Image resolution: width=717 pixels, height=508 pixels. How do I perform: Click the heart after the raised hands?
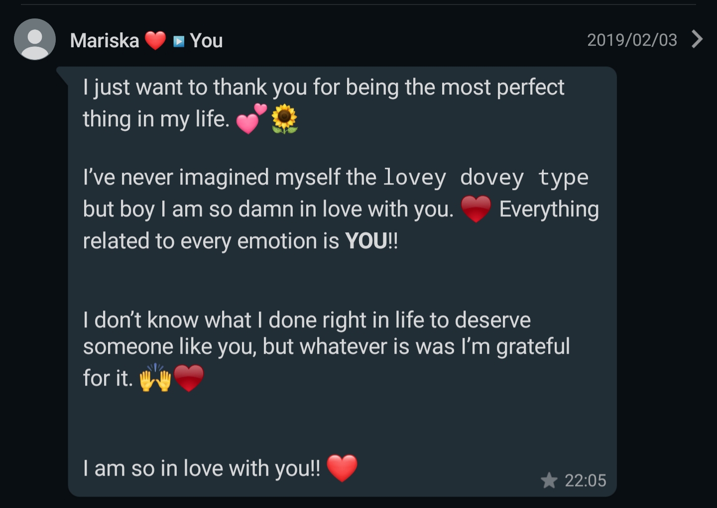pyautogui.click(x=189, y=378)
